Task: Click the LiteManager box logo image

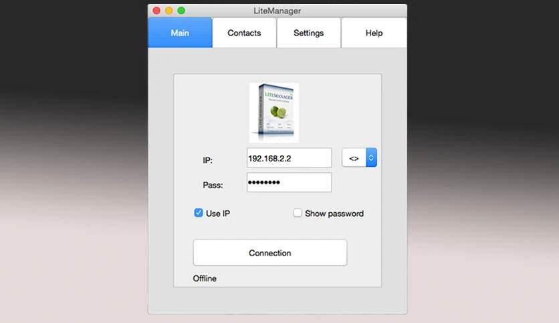Action: click(x=274, y=113)
